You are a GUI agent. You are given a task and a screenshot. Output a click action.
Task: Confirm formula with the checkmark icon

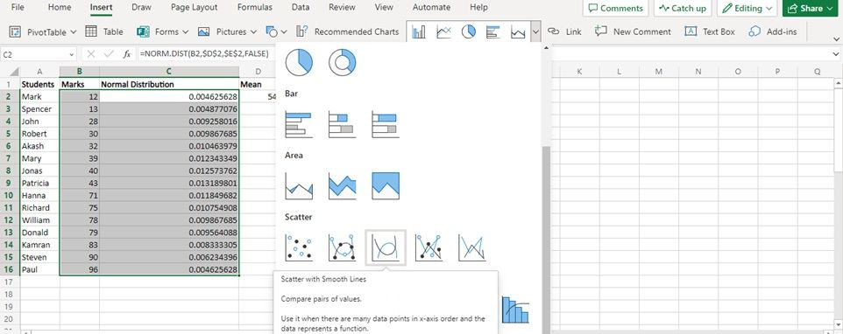(x=109, y=54)
